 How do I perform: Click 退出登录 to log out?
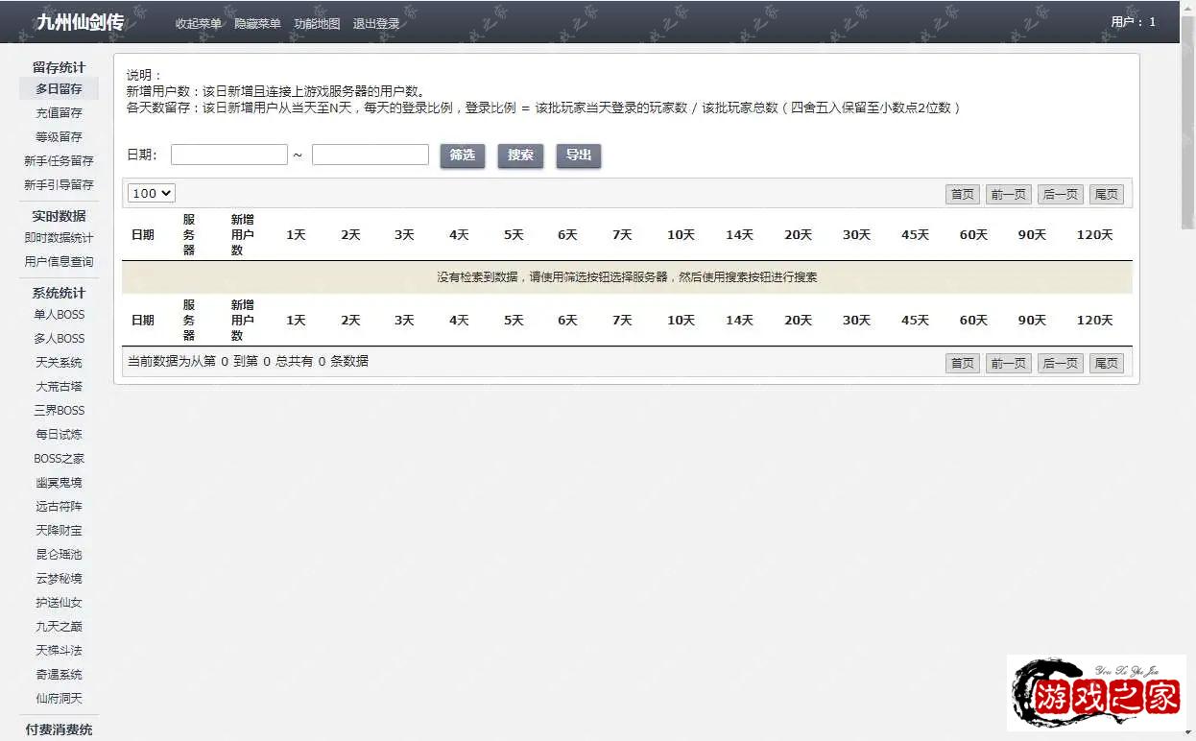[376, 24]
